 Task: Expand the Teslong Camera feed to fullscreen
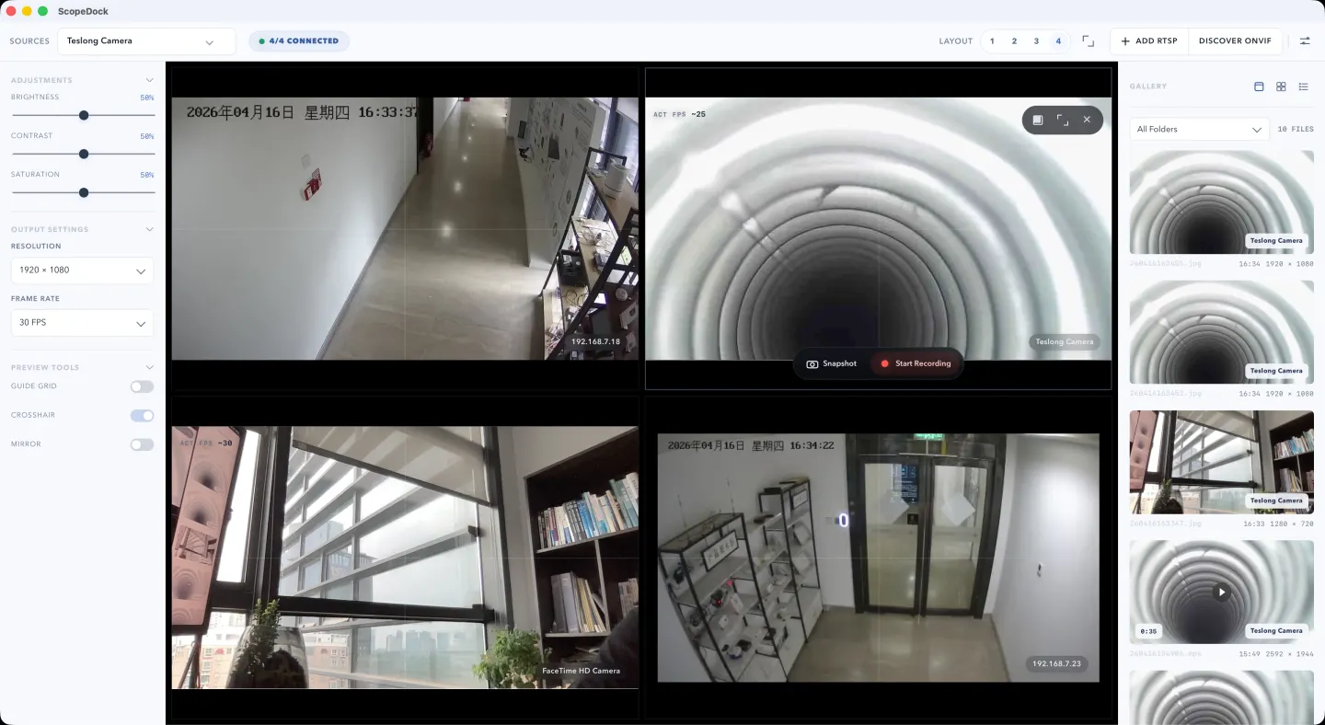(1063, 120)
